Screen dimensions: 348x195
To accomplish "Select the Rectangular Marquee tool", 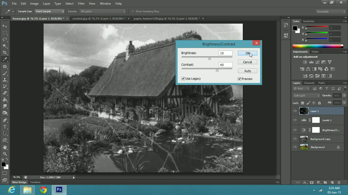I will click(5, 32).
